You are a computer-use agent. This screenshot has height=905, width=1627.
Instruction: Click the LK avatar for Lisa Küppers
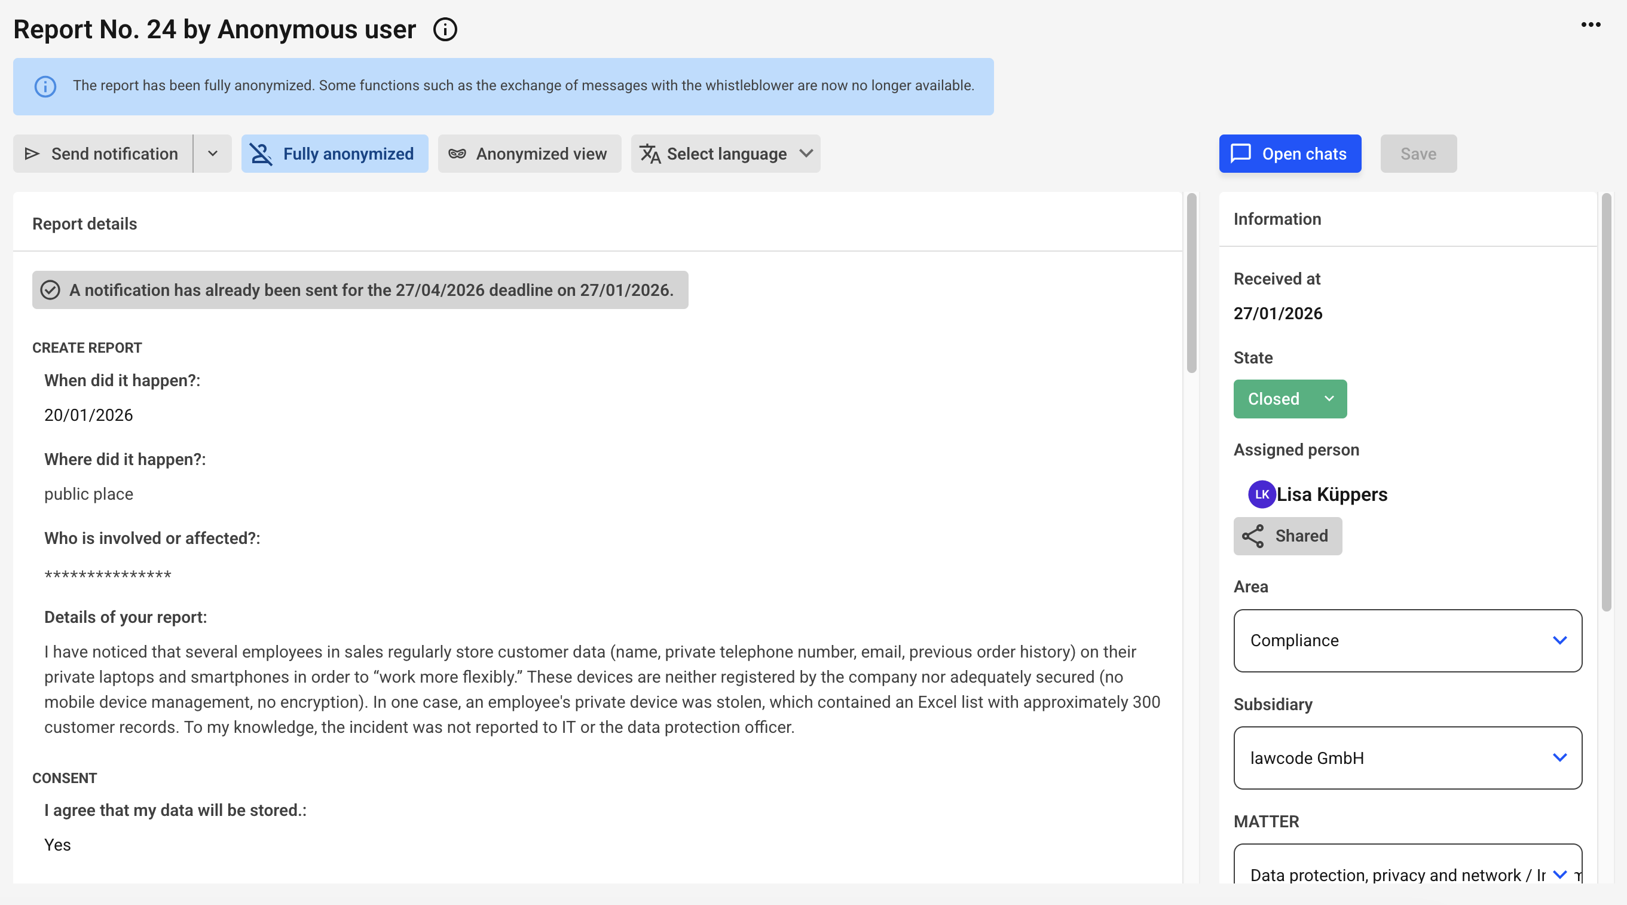pyautogui.click(x=1261, y=494)
